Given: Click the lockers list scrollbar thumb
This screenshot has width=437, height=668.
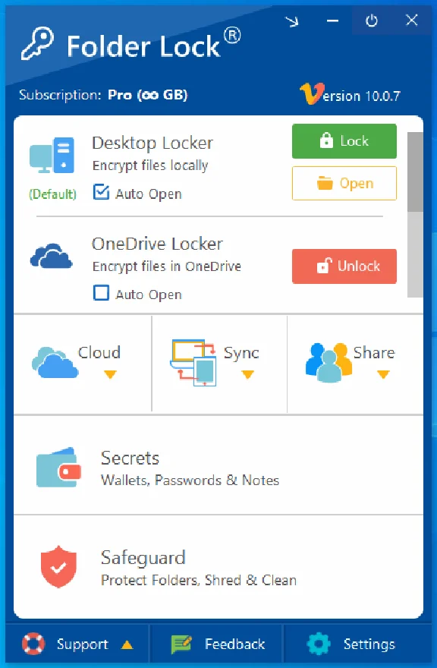Looking at the screenshot, I should [x=415, y=172].
